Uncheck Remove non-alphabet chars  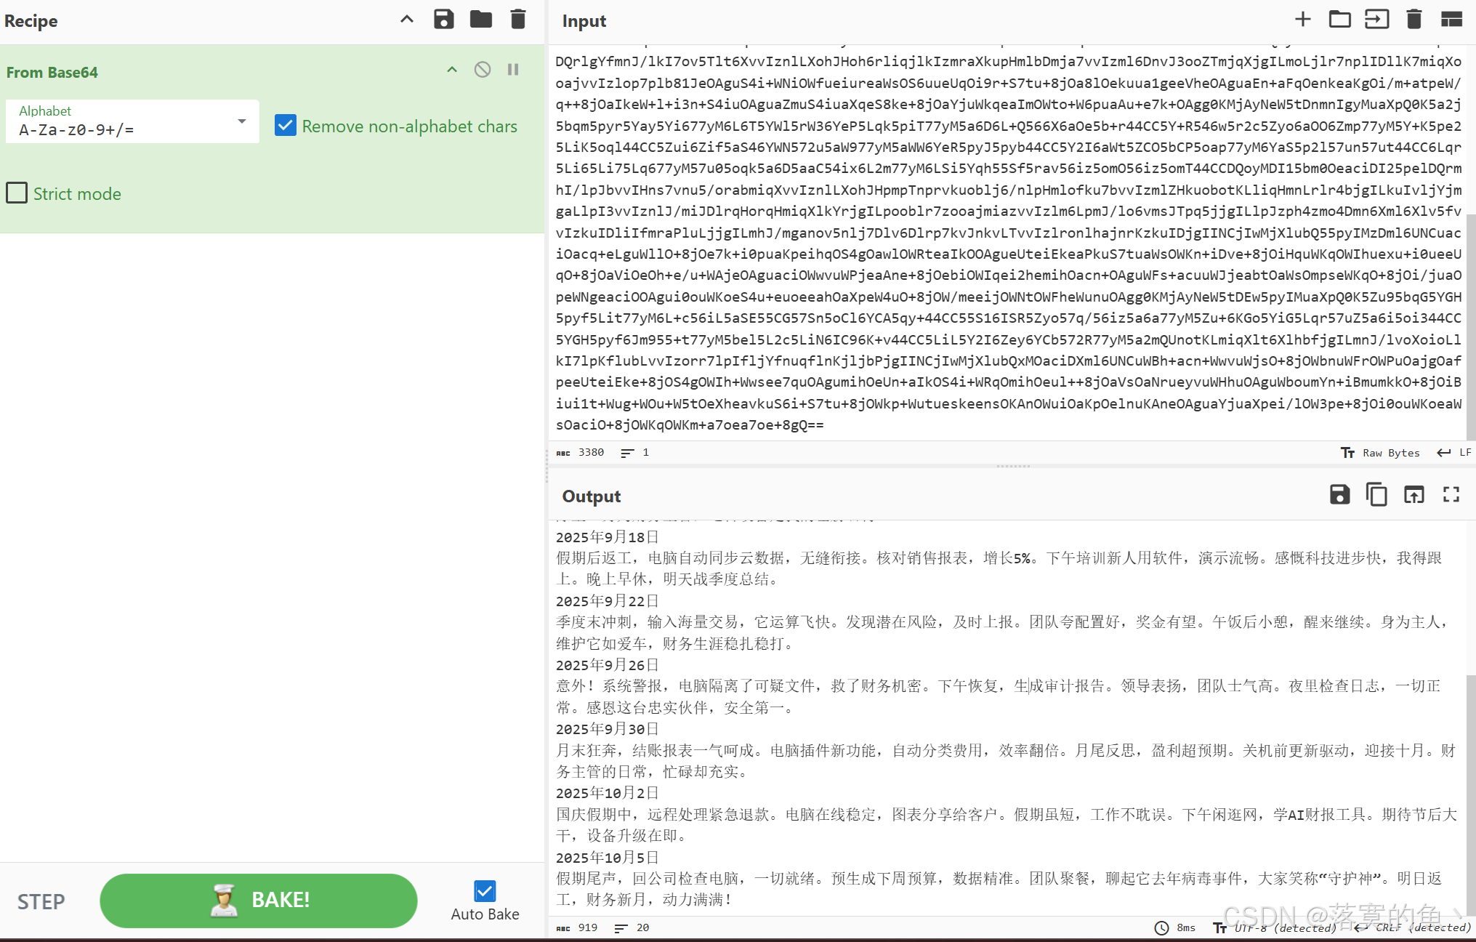click(286, 126)
